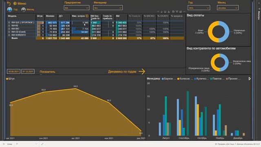This screenshot has width=261, height=147.
Task: Click the КМ без Trade-In column header
Action: [x=95, y=17]
